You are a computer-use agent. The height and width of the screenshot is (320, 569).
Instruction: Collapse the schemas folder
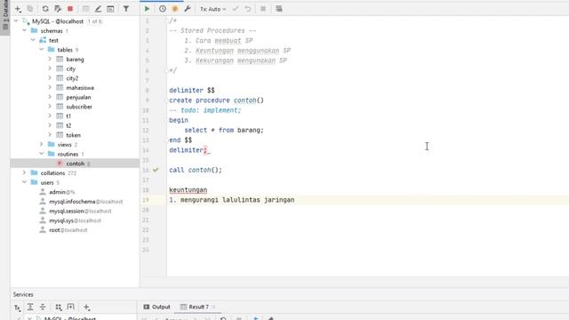[x=24, y=31]
